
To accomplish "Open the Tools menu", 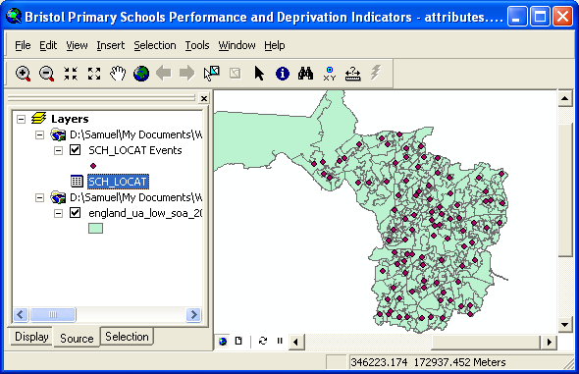I will (x=197, y=45).
